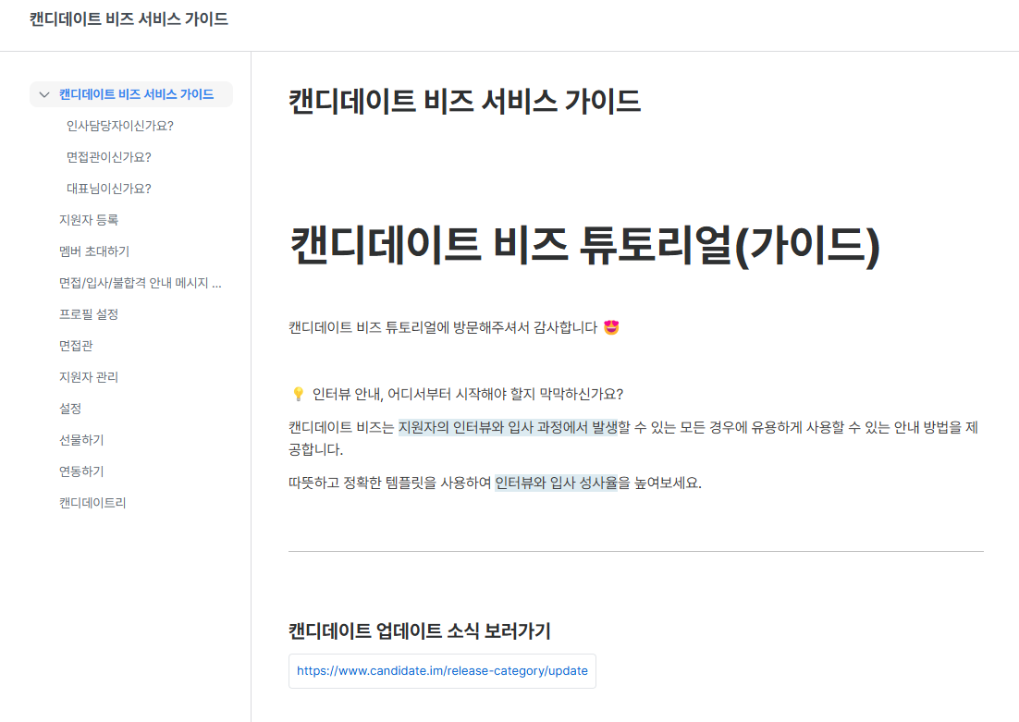This screenshot has height=722, width=1019.
Task: Click the highlighted text 지원자의 인터뷰와 입사 과정에서 발생
Action: [x=507, y=428]
